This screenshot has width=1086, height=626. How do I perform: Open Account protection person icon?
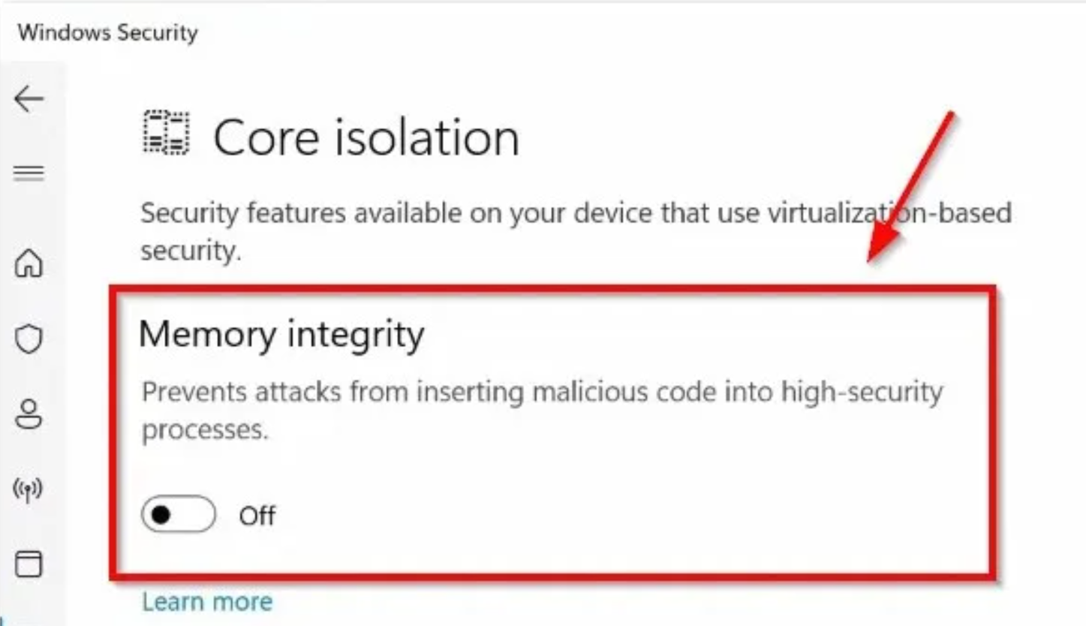coord(29,415)
